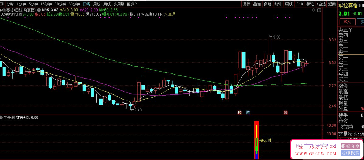Click the 返回 back button

coord(332,4)
